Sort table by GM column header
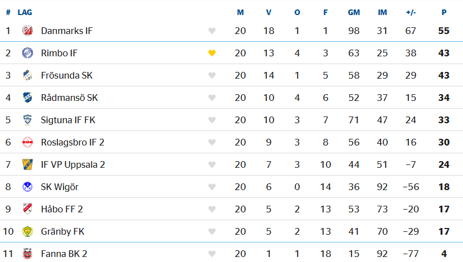The height and width of the screenshot is (262, 463). 354,12
